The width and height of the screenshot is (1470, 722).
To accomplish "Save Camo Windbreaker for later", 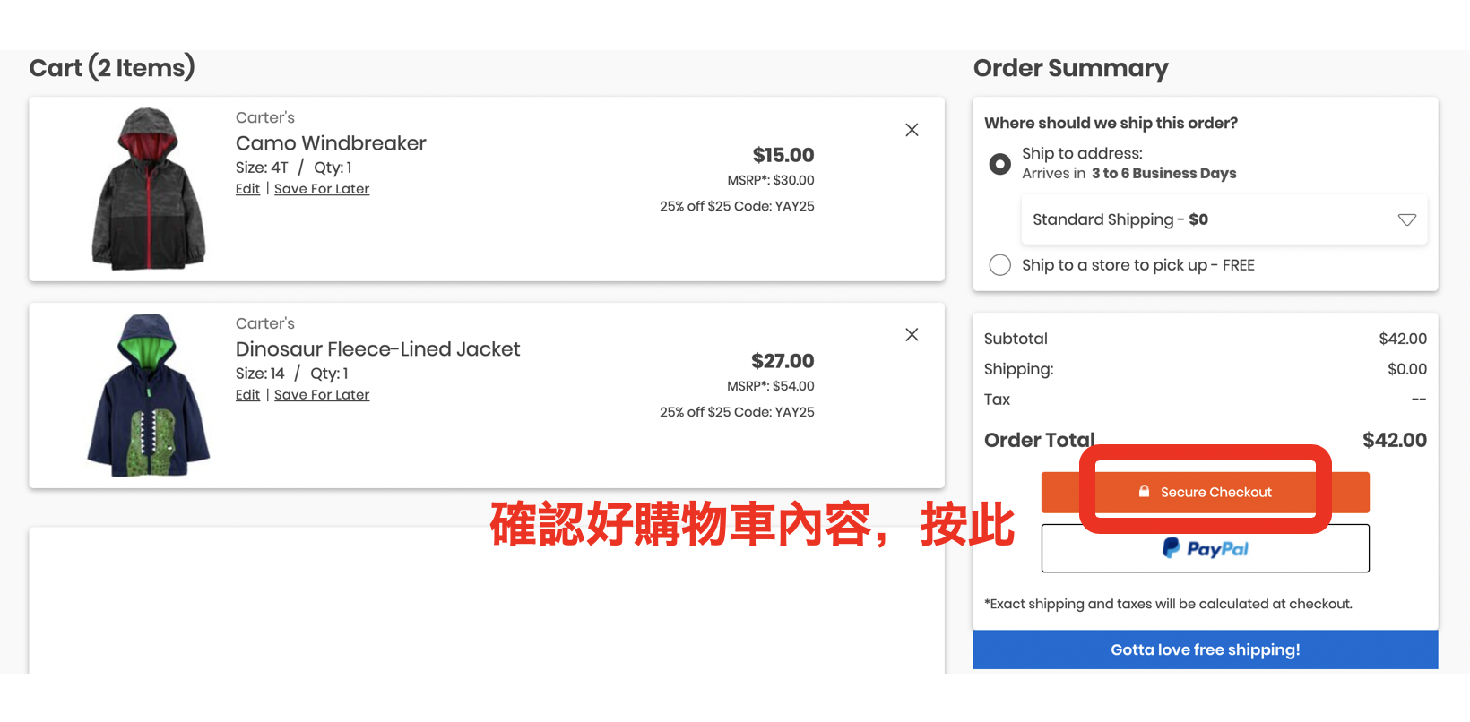I will [x=322, y=189].
